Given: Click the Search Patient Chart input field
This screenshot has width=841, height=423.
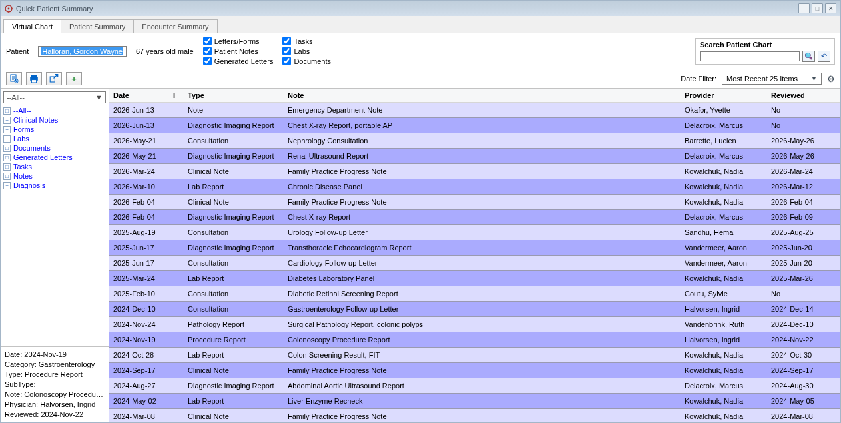Looking at the screenshot, I should tap(750, 57).
